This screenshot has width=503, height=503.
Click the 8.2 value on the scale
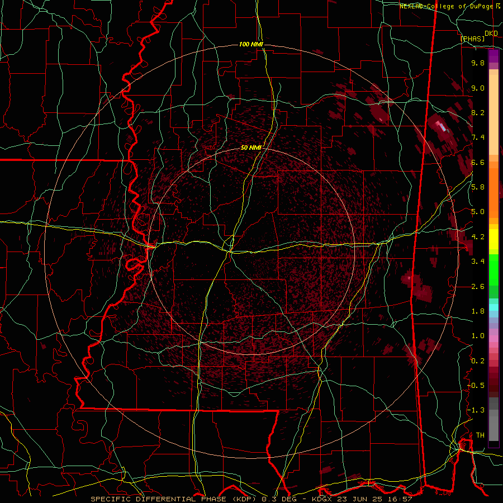[x=478, y=112]
